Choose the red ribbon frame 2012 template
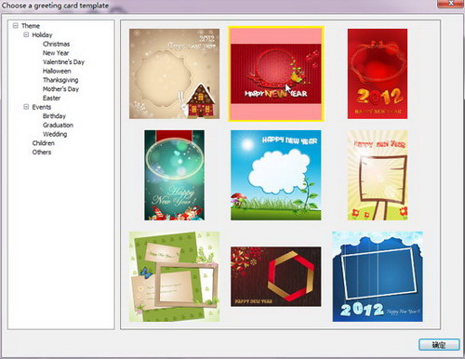This screenshot has width=465, height=359. (x=378, y=73)
